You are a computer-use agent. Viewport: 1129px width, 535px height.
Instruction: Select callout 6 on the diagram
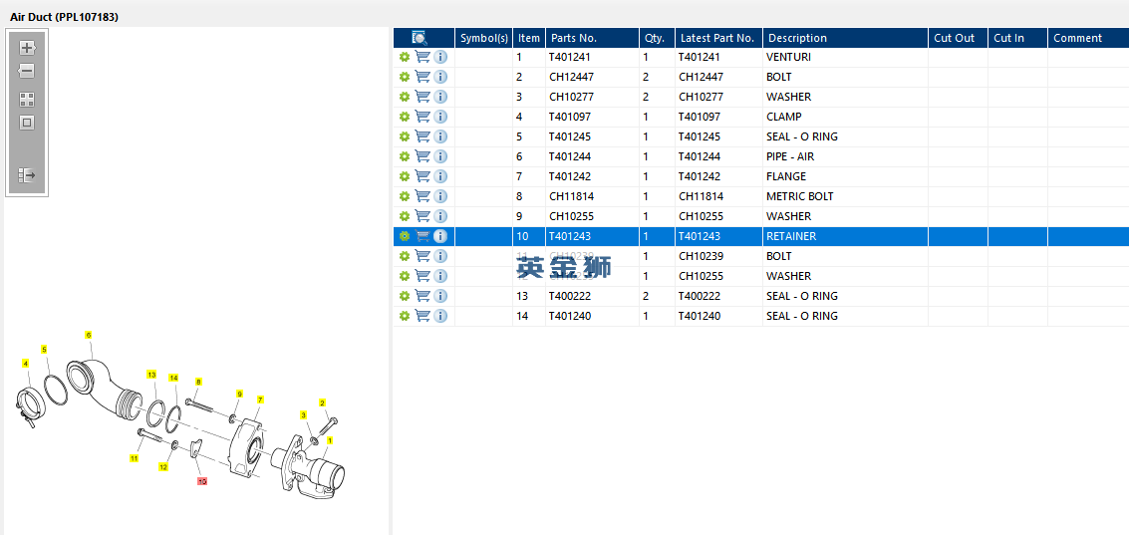click(89, 335)
